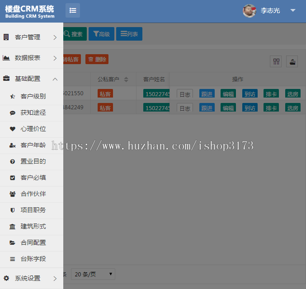306x289 pixels.
Task: Click 日志 button in first row
Action: click(x=185, y=93)
